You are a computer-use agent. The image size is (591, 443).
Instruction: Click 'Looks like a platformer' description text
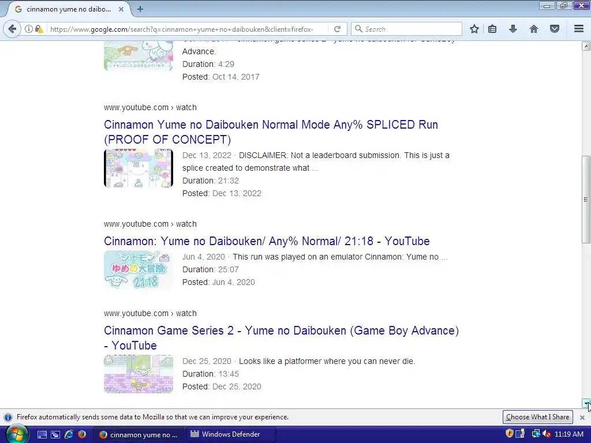(327, 361)
